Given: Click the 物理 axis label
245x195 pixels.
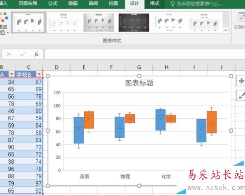Looking at the screenshot, I should click(125, 176).
